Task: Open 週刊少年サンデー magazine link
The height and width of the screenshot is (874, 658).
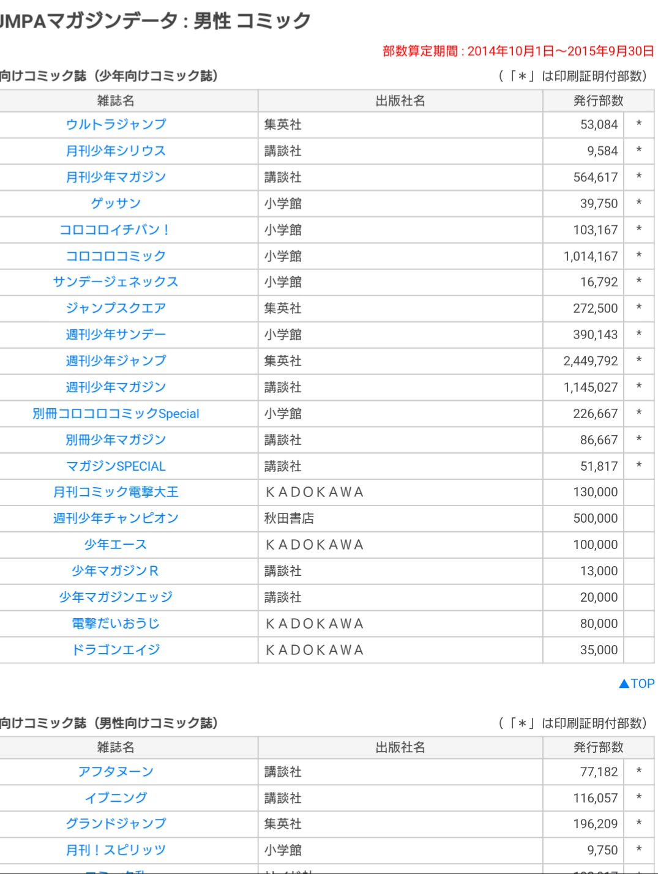Action: pos(116,334)
